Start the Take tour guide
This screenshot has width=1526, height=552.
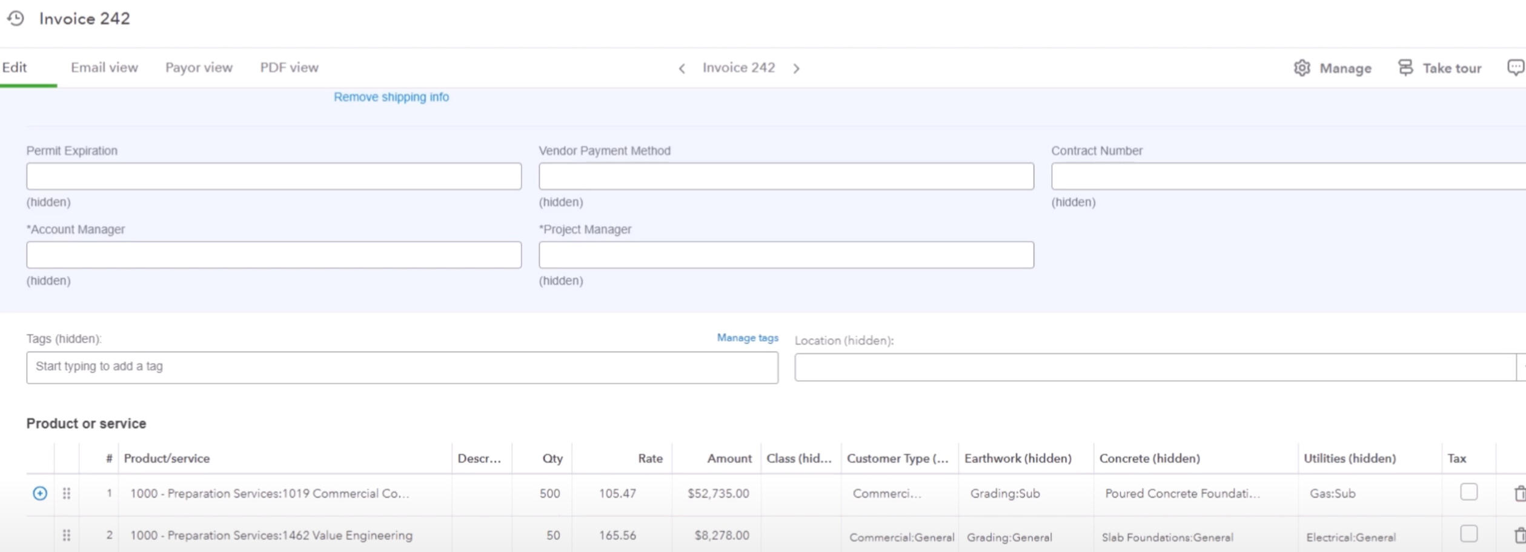[x=1439, y=68]
